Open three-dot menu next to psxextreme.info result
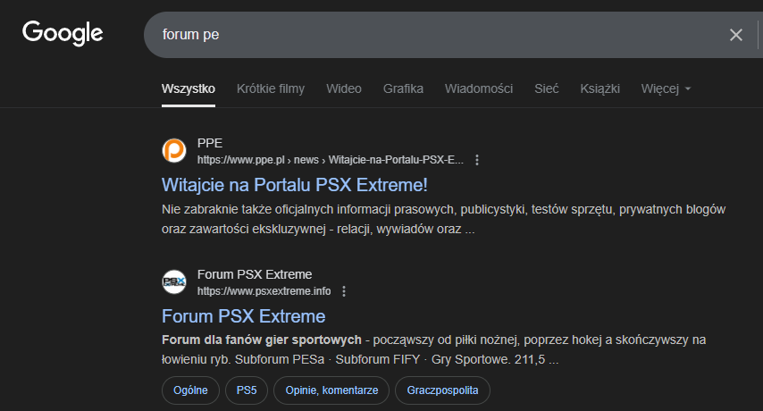The image size is (763, 411). (x=344, y=291)
